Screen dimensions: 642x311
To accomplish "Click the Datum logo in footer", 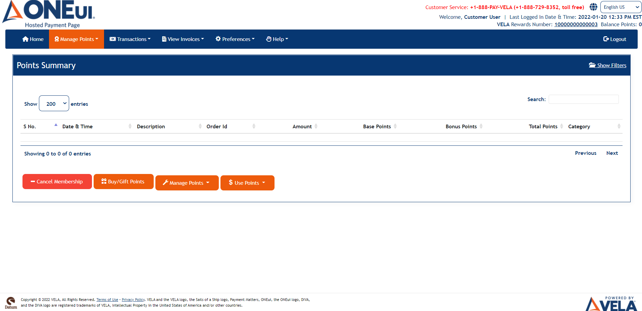I will pyautogui.click(x=11, y=303).
